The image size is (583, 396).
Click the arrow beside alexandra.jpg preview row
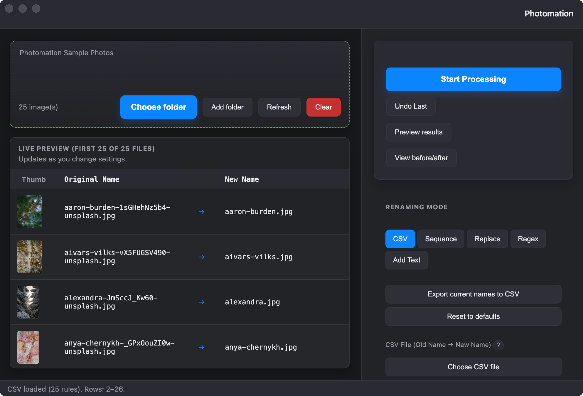tap(202, 302)
